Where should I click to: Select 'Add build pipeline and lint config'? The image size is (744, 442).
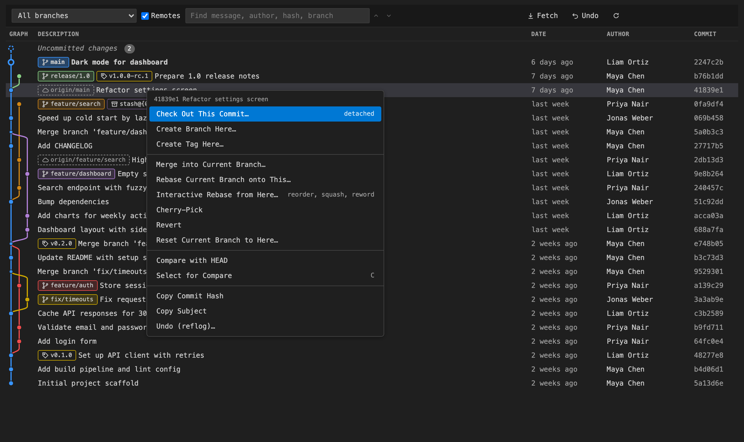coord(372,370)
